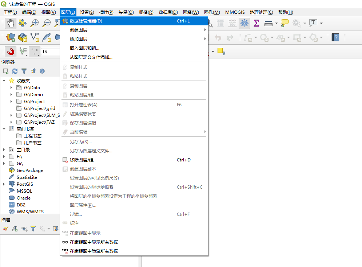The height and width of the screenshot is (267, 362).
Task: Expand the G:\Project folder in Browser
Action: click(11, 101)
